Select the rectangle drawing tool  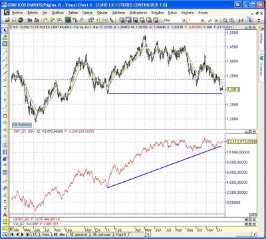[5, 116]
